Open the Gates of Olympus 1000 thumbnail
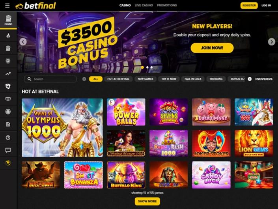The image size is (278, 209). [x=62, y=128]
